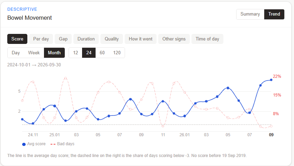View the Other signs tab

(x=174, y=39)
